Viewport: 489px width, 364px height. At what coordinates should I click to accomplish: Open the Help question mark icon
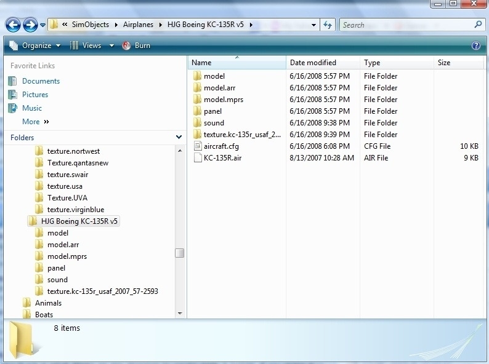(475, 45)
